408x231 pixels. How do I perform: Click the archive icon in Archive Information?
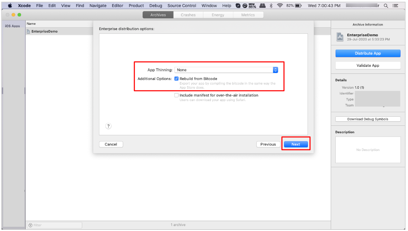click(x=340, y=37)
